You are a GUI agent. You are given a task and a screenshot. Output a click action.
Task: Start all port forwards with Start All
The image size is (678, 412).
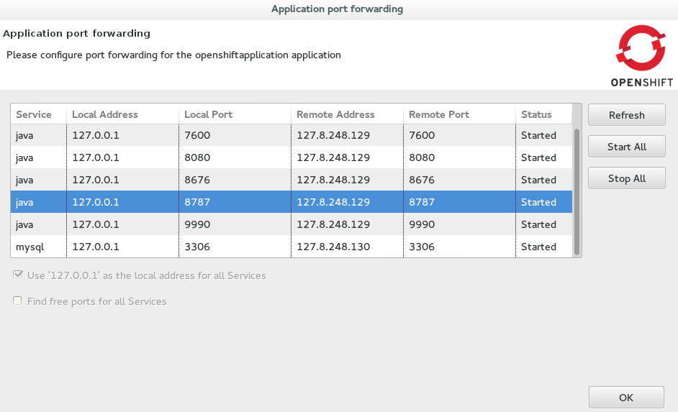627,147
